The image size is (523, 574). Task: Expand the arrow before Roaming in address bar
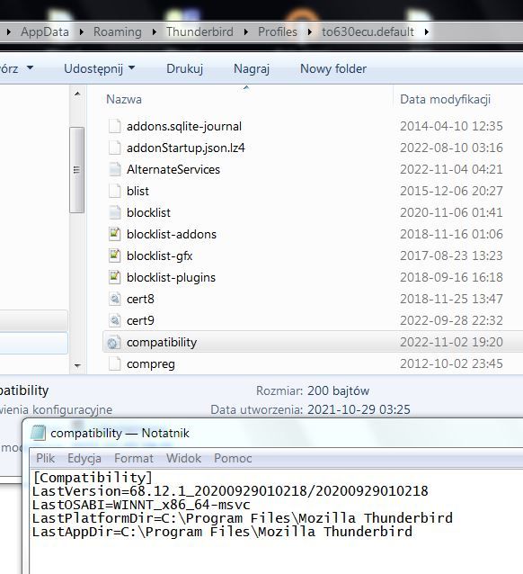click(x=81, y=32)
